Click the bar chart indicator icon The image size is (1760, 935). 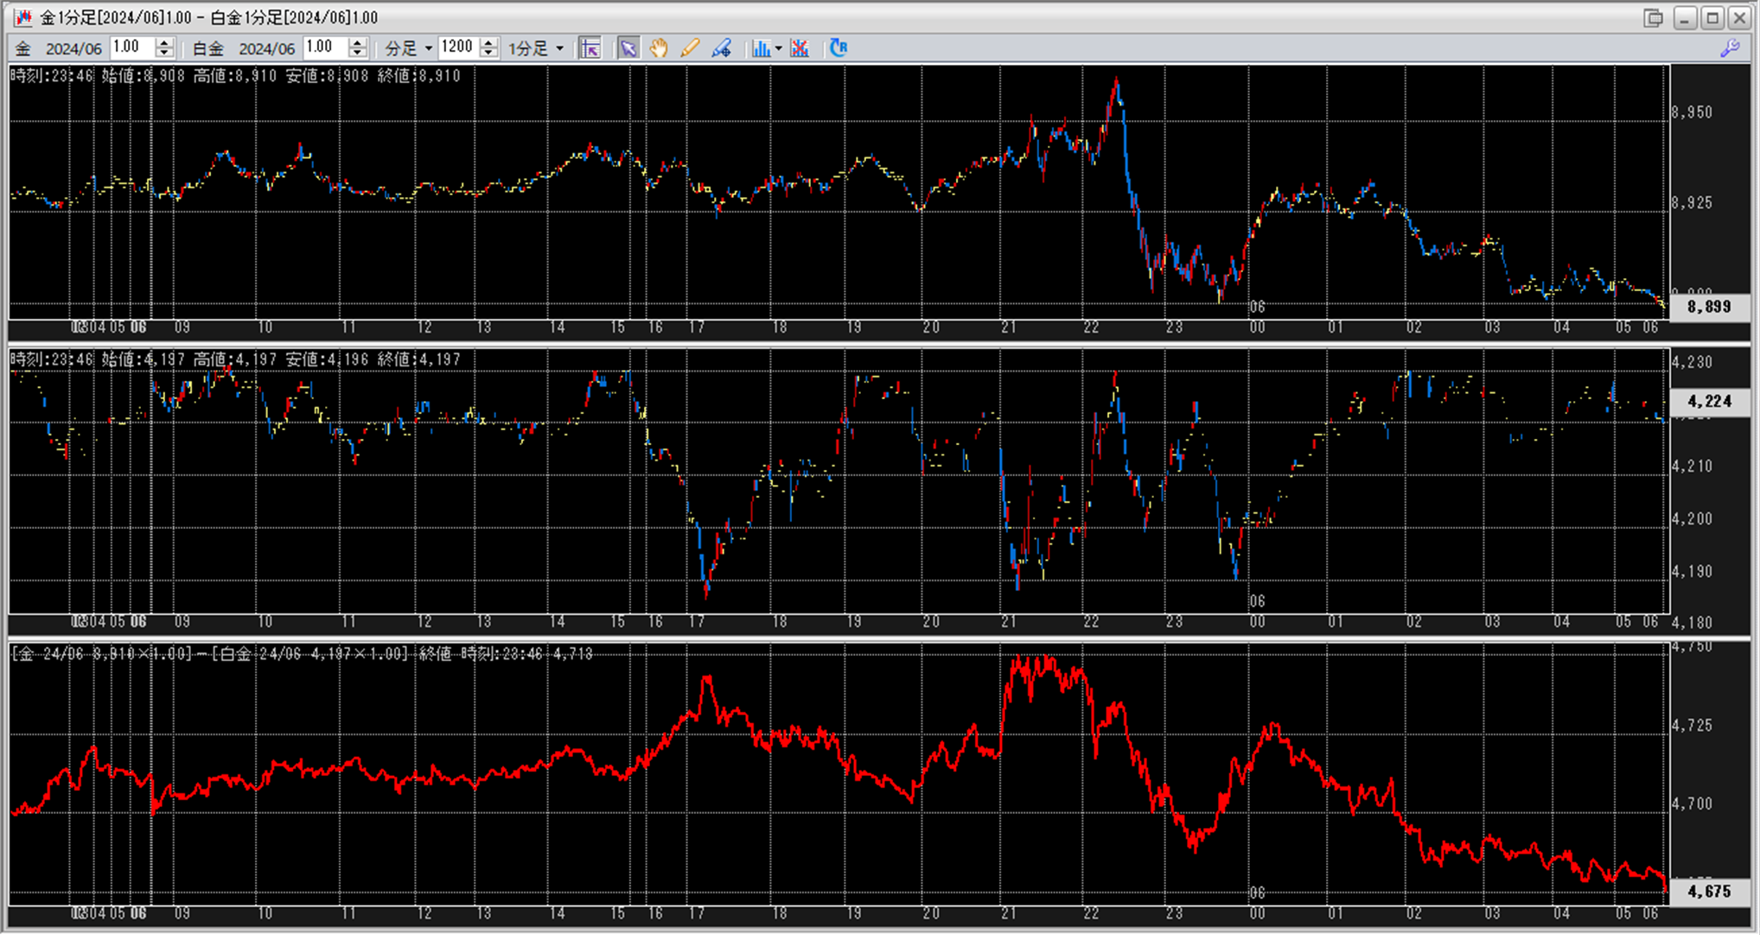click(760, 48)
